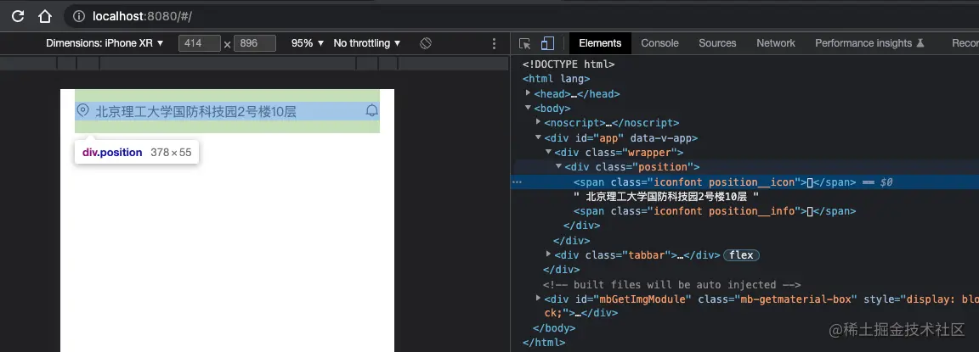Select the closing /body tag line
979x352 pixels.
(x=554, y=327)
